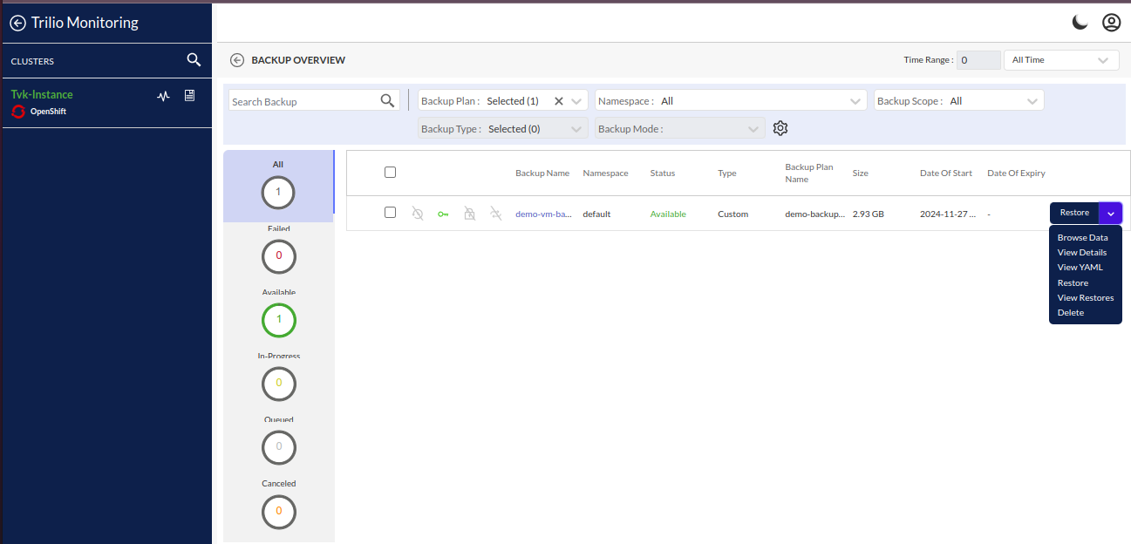Click the Tvk-Instance backup storage icon
The width and height of the screenshot is (1131, 544).
tap(189, 95)
